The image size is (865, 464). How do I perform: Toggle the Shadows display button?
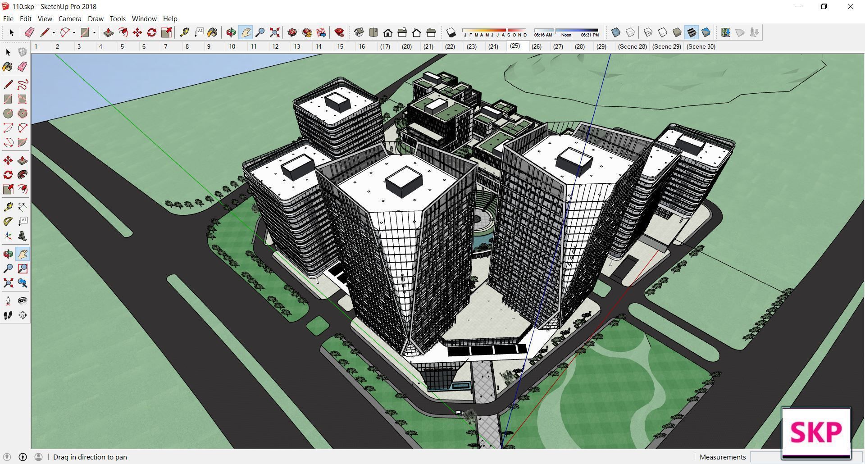tap(451, 32)
